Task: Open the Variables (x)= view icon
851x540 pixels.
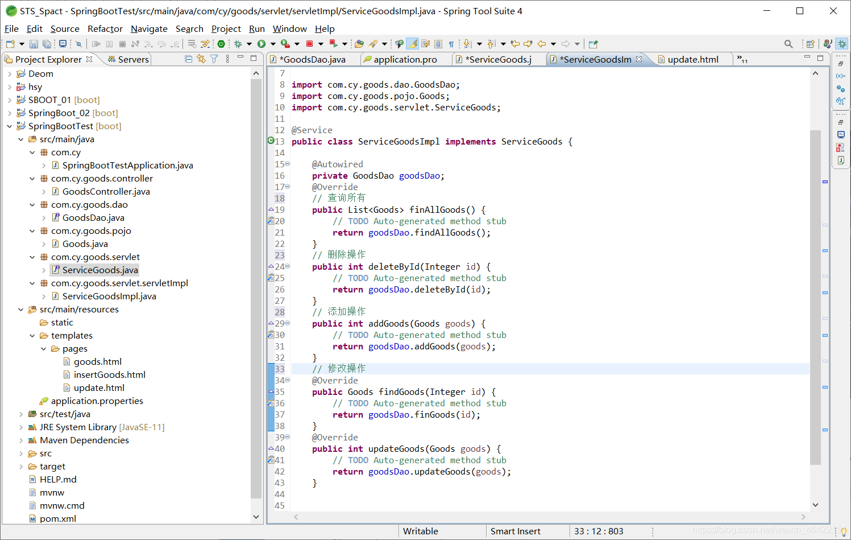Action: coord(841,76)
